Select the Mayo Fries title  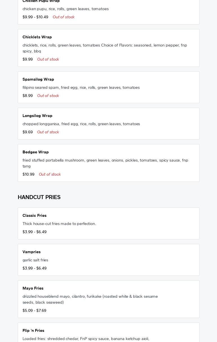point(33,288)
